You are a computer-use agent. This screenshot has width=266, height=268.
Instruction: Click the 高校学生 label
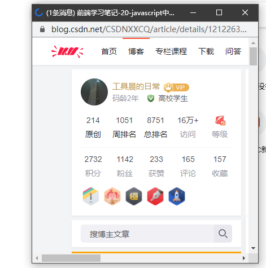[173, 98]
